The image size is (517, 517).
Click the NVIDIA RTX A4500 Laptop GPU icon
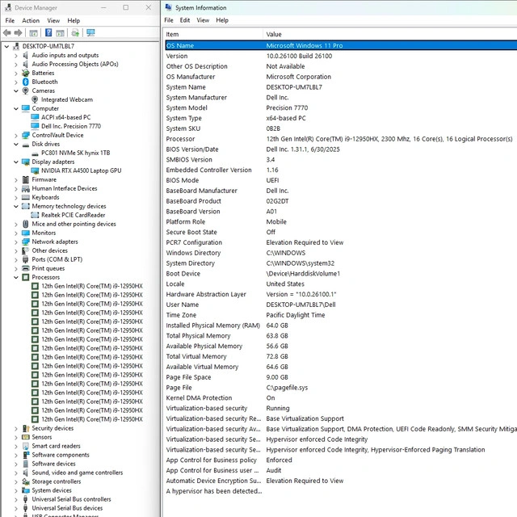(36, 170)
